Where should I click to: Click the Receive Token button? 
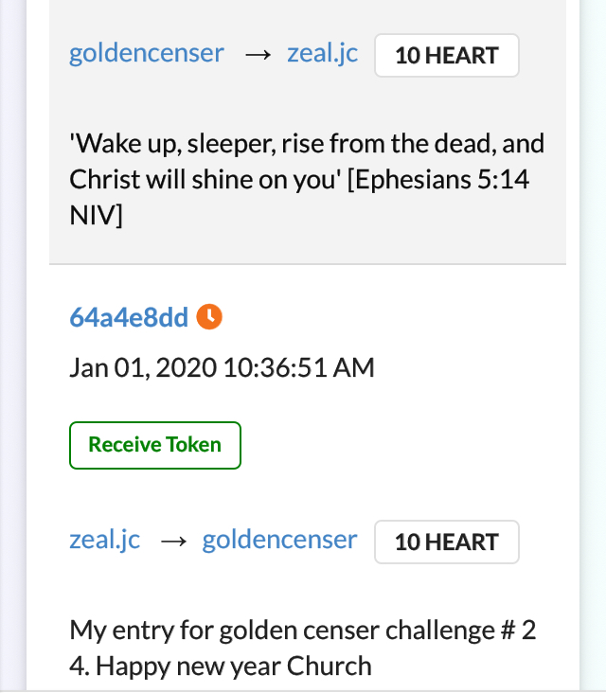point(155,445)
